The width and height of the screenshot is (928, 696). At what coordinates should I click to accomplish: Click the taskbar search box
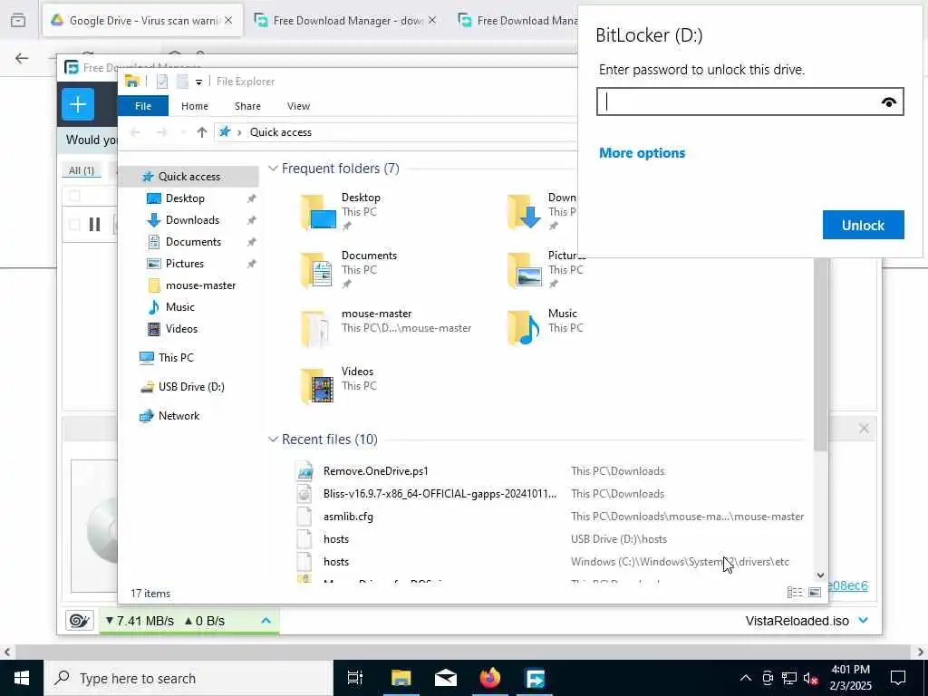tap(188, 678)
